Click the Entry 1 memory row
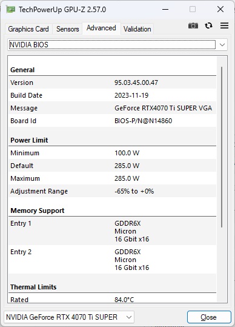The image size is (235, 327). 113,231
